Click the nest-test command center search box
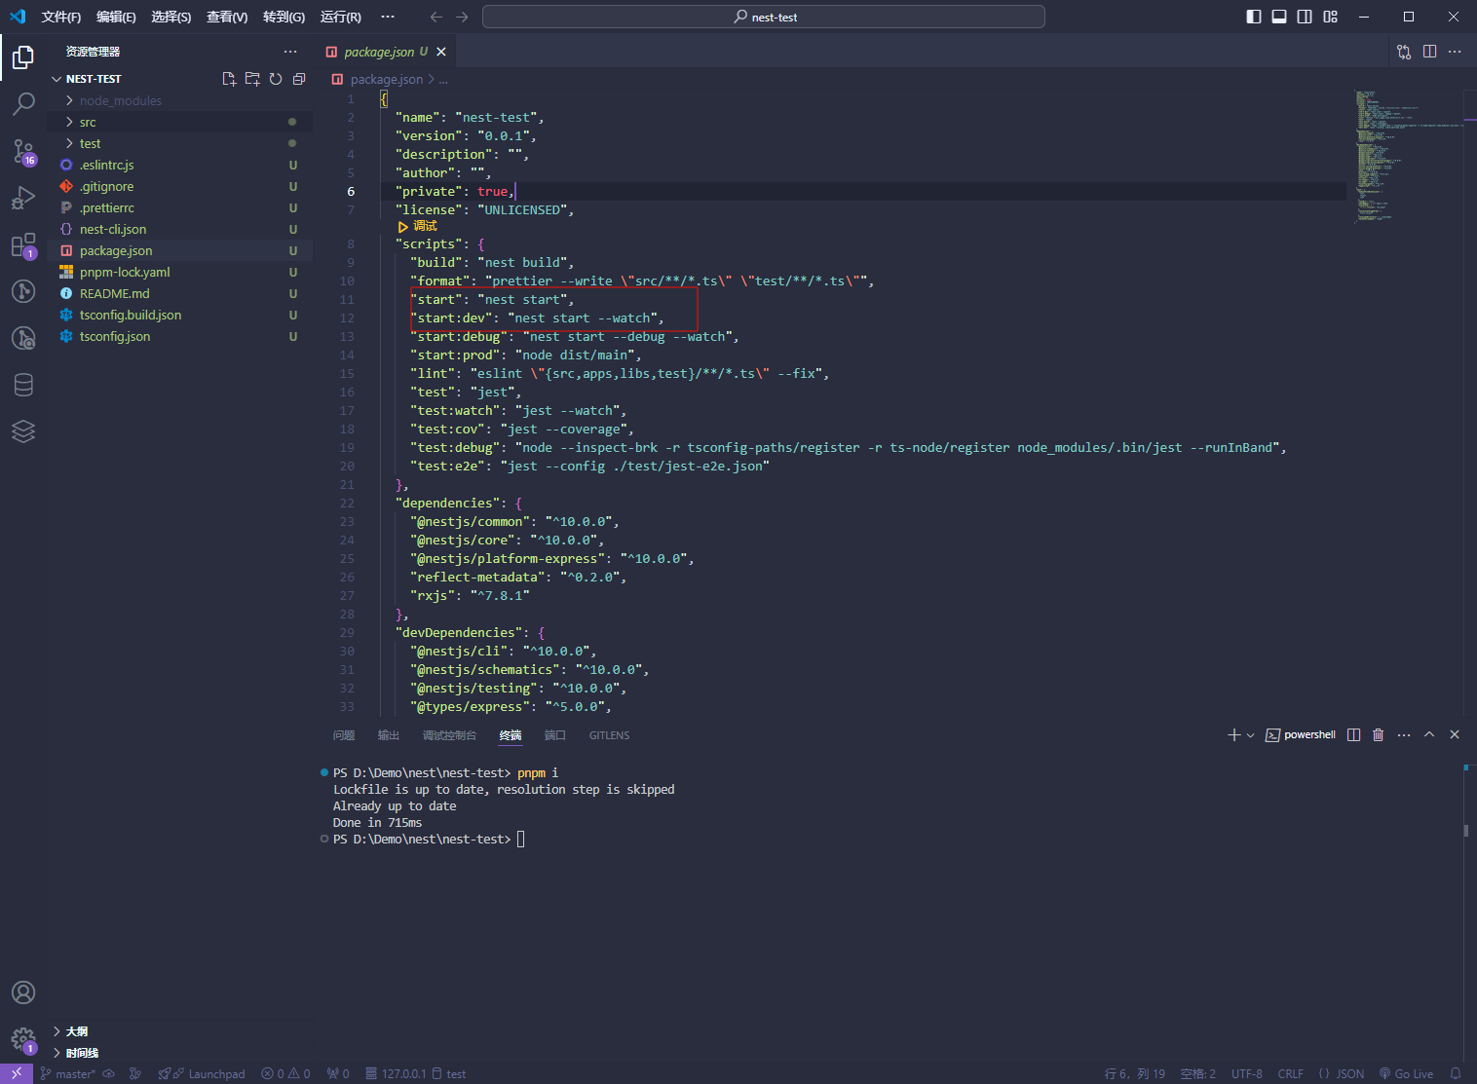The width and height of the screenshot is (1477, 1084). click(764, 17)
